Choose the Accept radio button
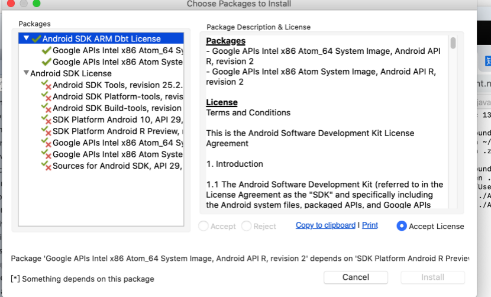491x297 pixels. click(203, 226)
